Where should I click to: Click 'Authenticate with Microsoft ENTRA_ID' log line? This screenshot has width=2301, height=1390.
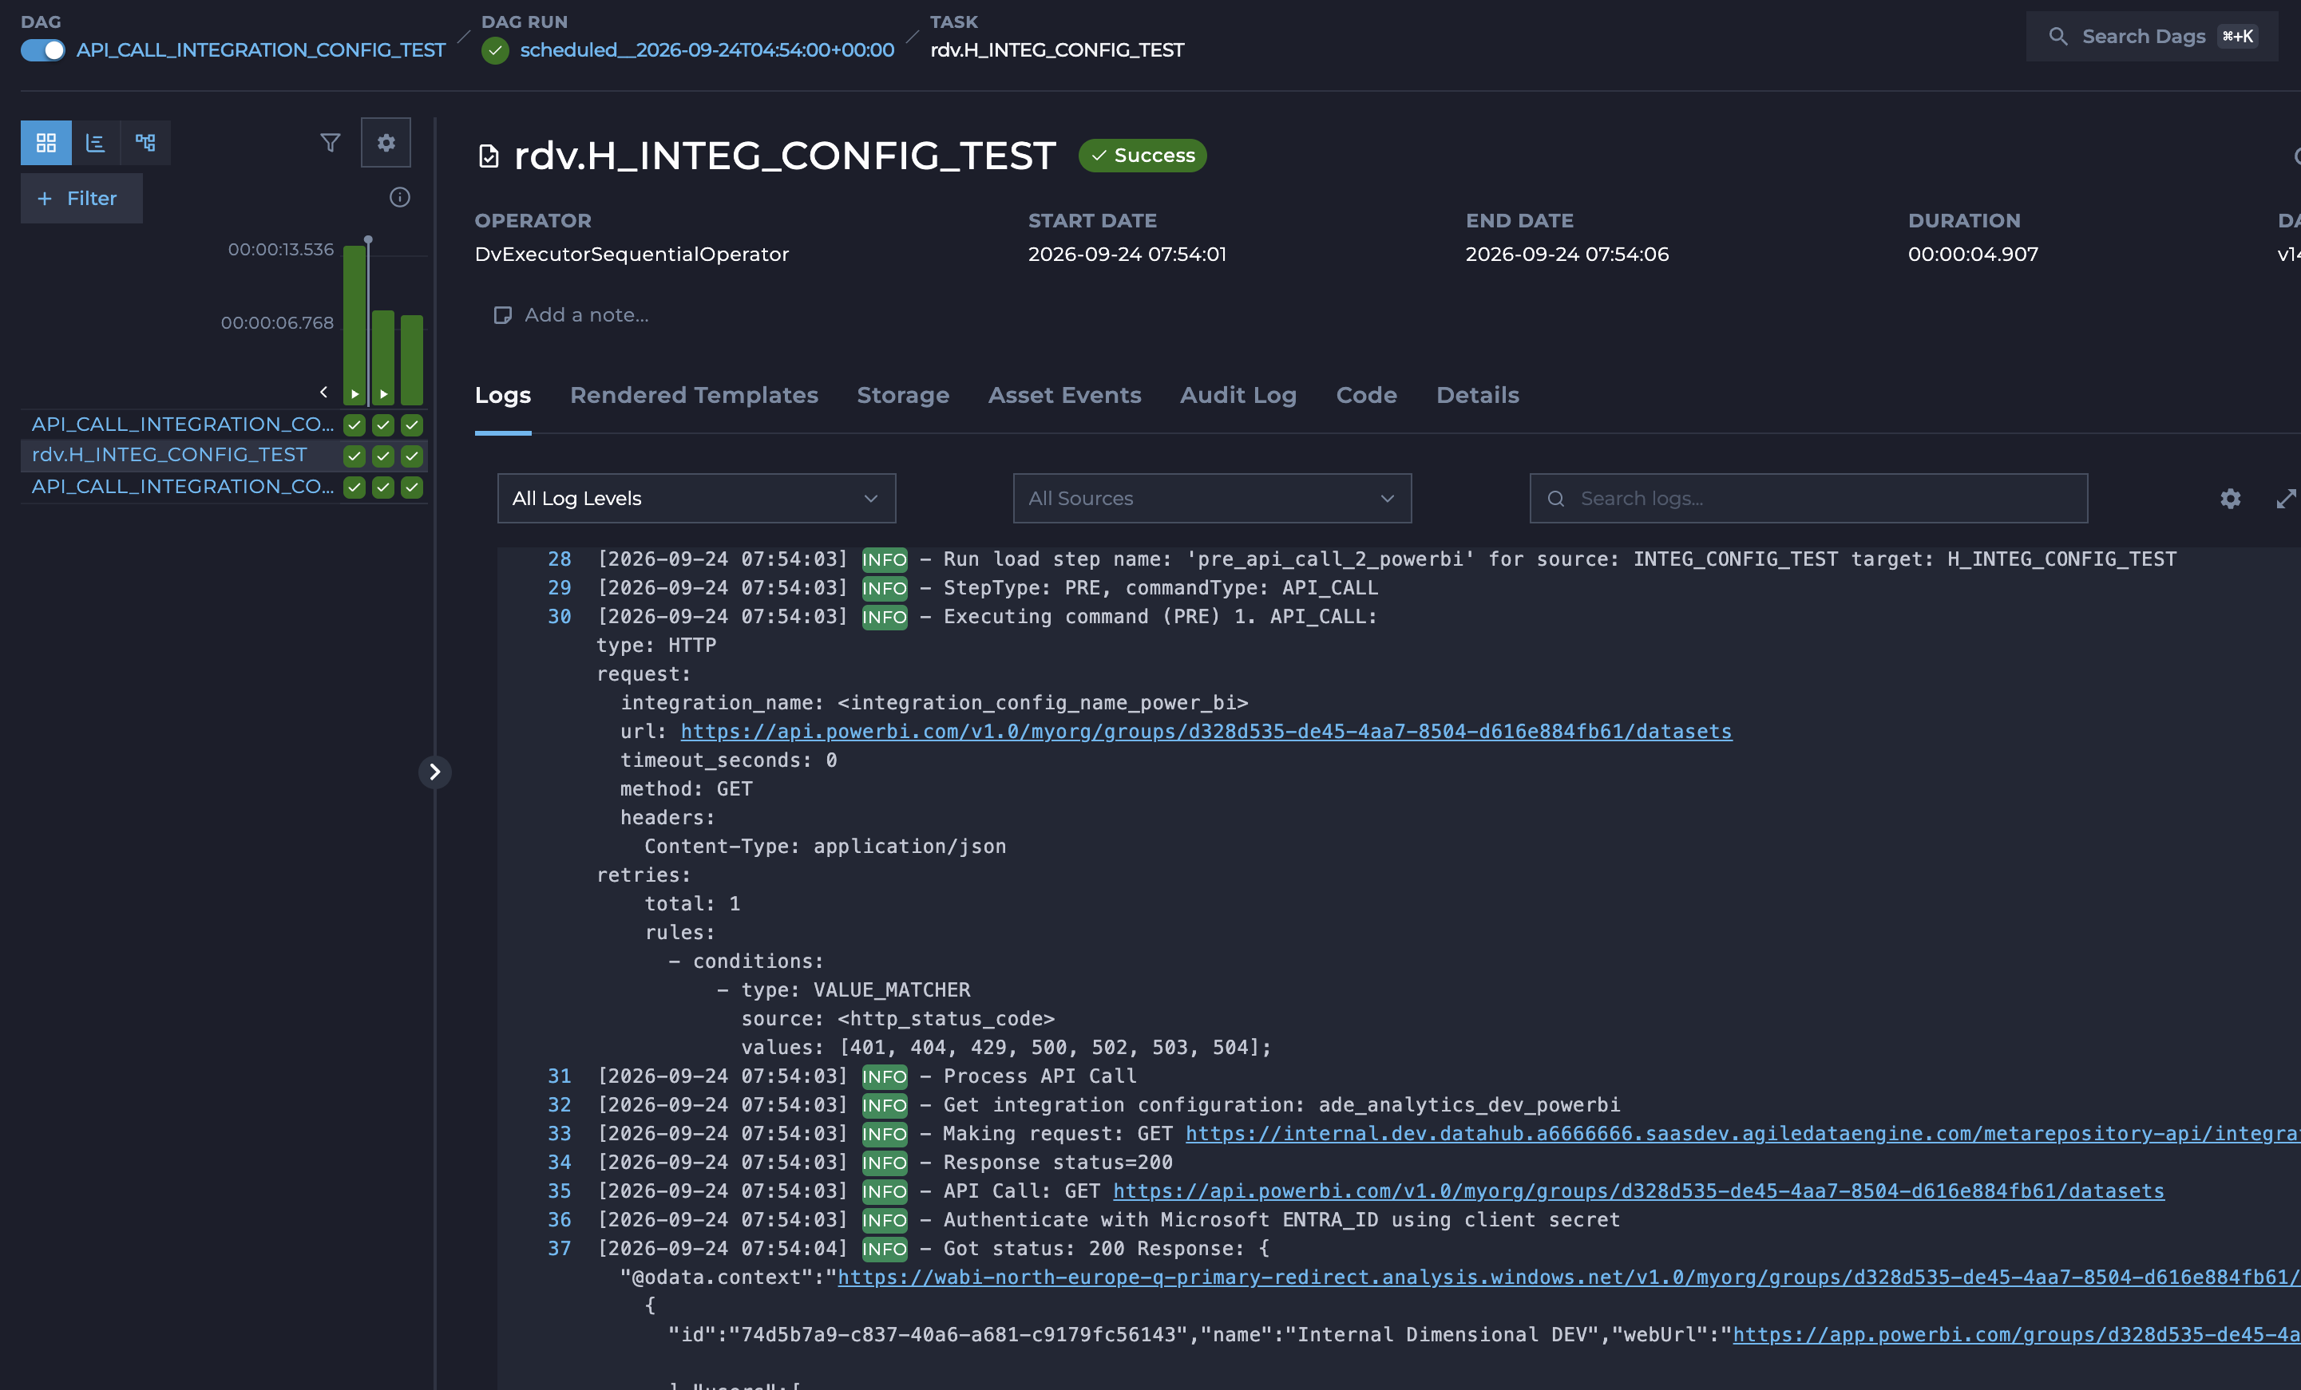[1281, 1220]
